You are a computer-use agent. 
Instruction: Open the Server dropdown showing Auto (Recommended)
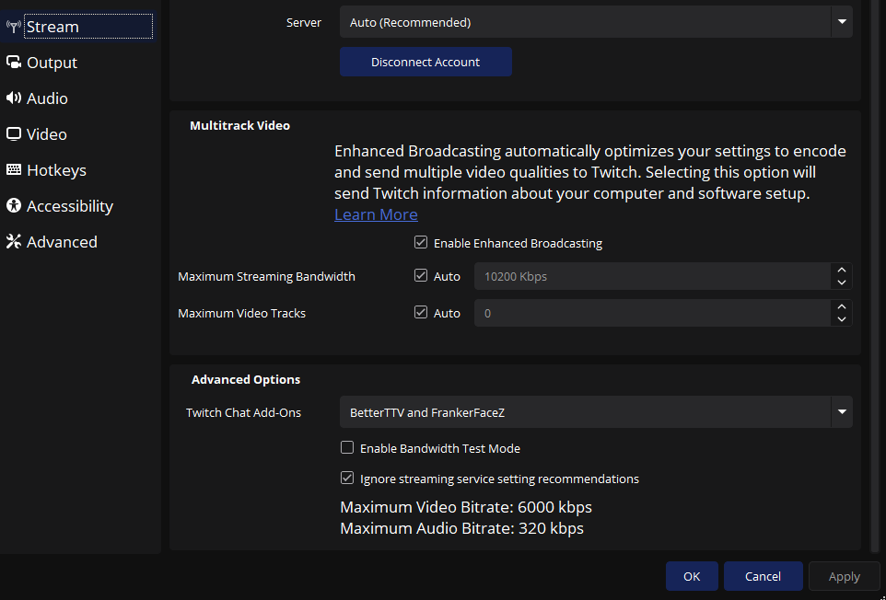(x=596, y=22)
